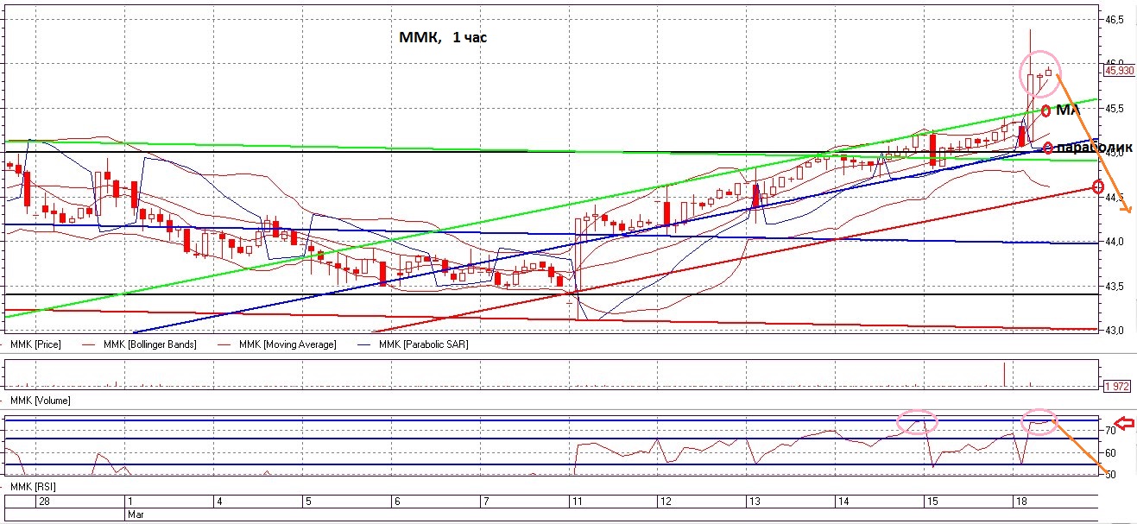Click the date label 5 on time axis
Screen dimensions: 1137x524
tap(307, 502)
